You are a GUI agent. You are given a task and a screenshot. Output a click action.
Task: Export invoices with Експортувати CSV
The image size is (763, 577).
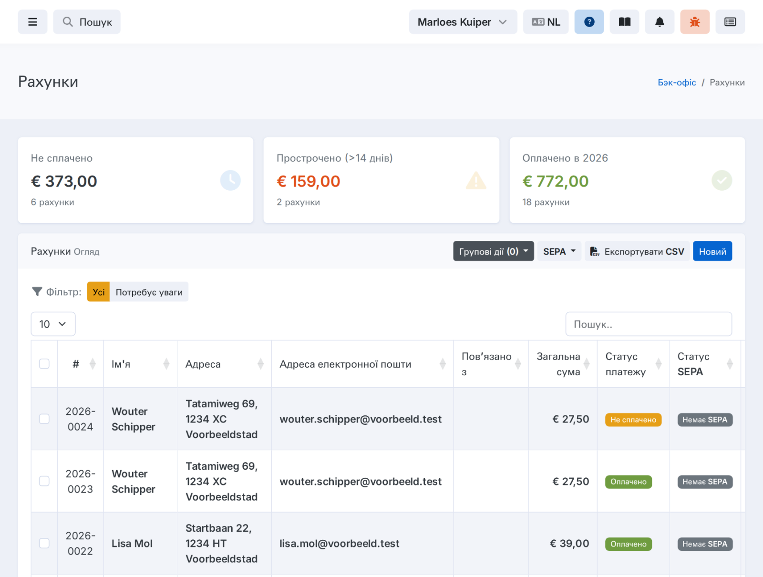[637, 251]
